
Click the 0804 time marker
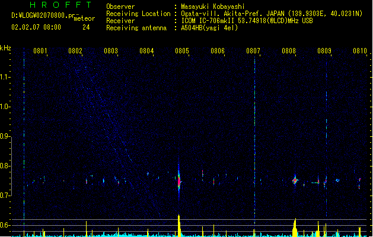[146, 51]
